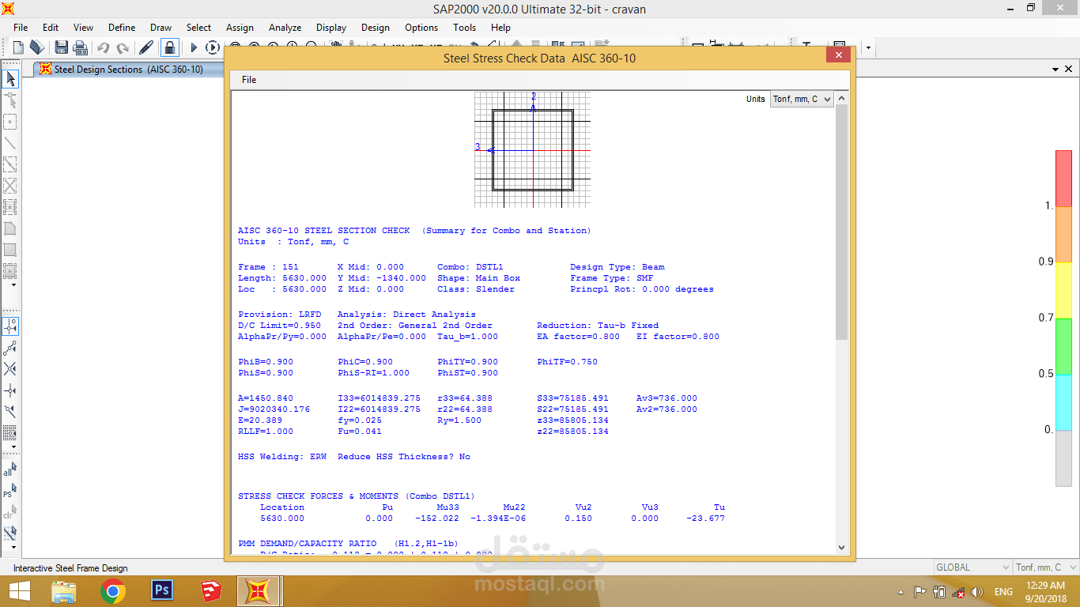This screenshot has height=607, width=1080.
Task: Click the scroll-up arrow of dialog scrollbar
Action: 841,98
